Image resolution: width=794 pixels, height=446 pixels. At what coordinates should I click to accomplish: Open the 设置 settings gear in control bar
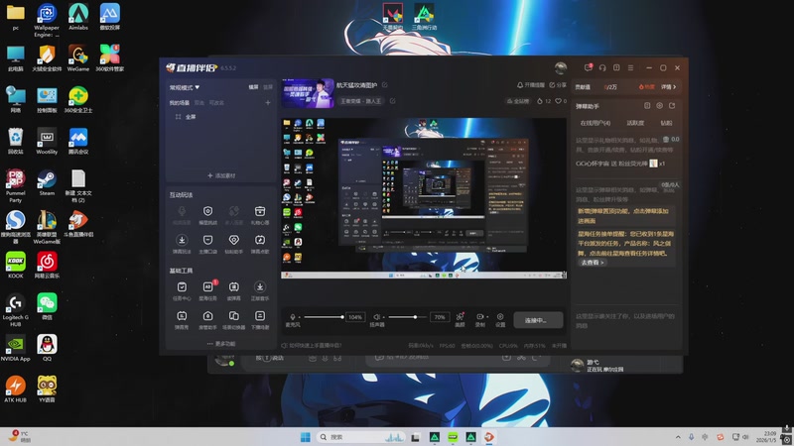click(500, 319)
